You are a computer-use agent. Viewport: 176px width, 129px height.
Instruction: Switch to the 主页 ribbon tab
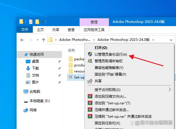coord(40,30)
